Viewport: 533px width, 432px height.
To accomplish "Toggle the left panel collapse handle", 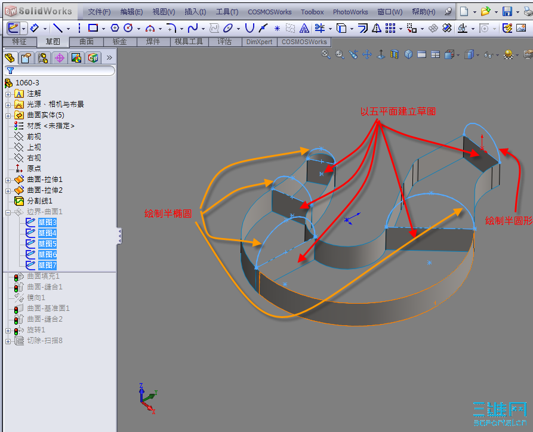I will pyautogui.click(x=119, y=236).
